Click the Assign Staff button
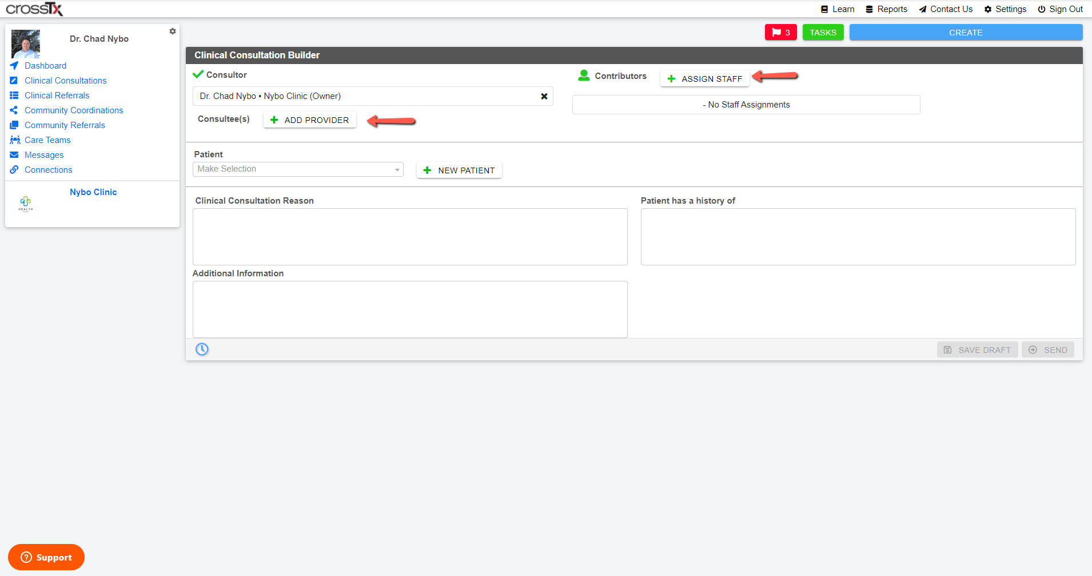1092x576 pixels. [x=705, y=79]
